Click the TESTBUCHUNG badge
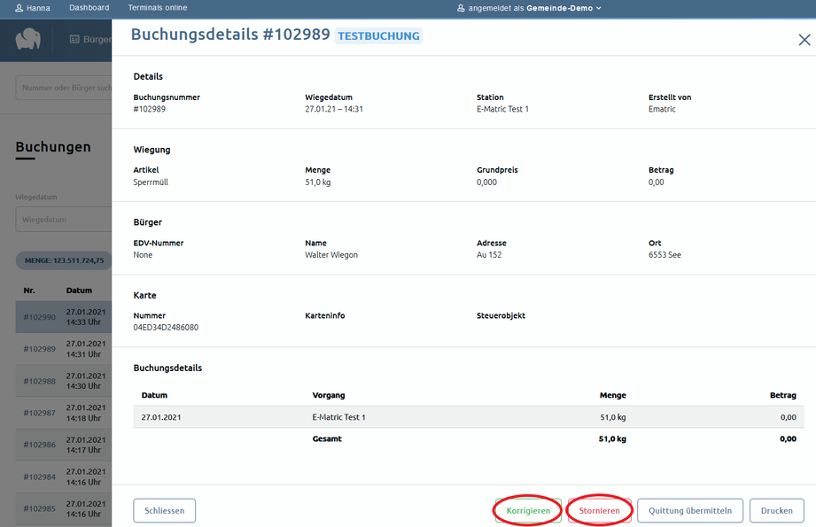Screen dimensions: 816x527 pyautogui.click(x=378, y=36)
